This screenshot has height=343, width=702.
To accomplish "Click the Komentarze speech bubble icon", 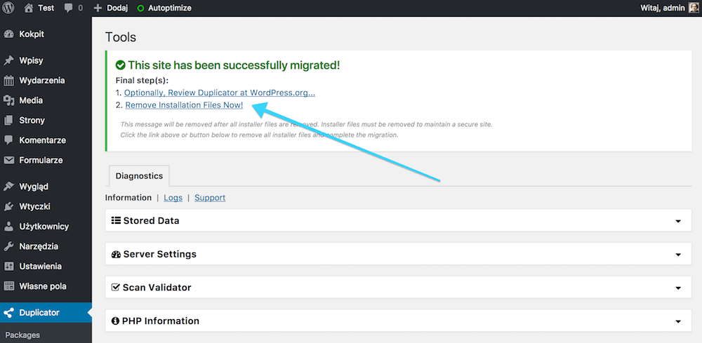I will 8,140.
